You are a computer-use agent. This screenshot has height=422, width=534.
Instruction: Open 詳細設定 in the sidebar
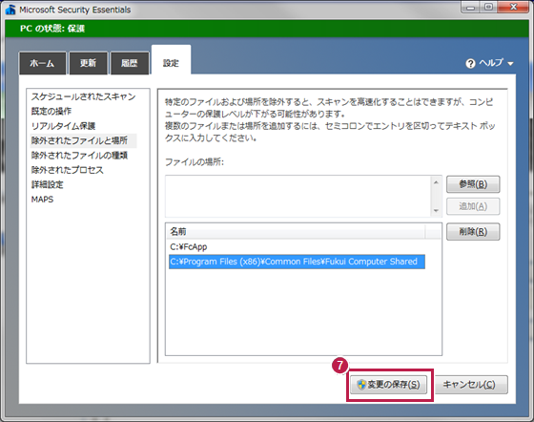click(48, 185)
